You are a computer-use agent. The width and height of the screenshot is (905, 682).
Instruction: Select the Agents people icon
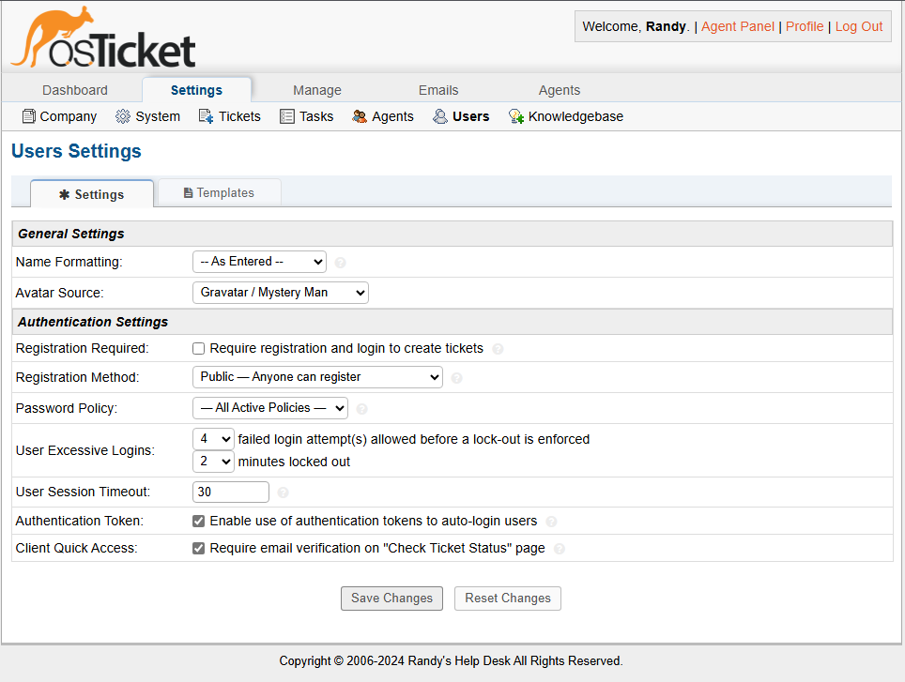tap(358, 115)
